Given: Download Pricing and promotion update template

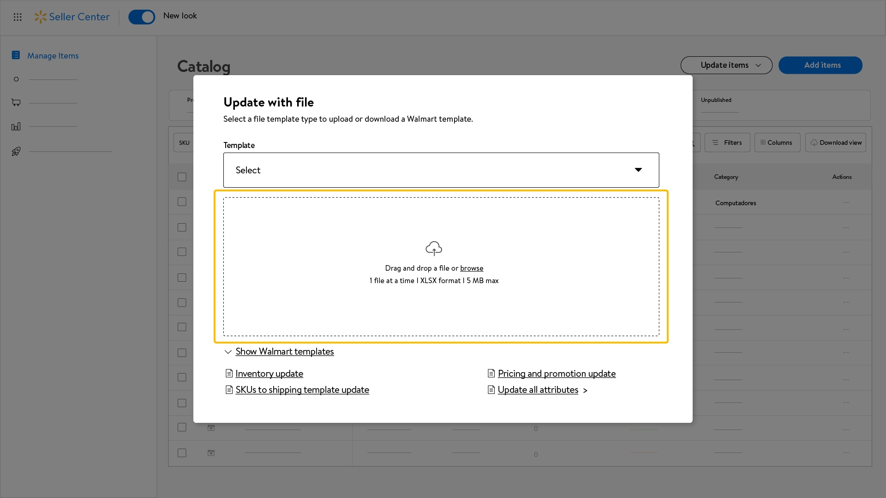Looking at the screenshot, I should point(556,374).
